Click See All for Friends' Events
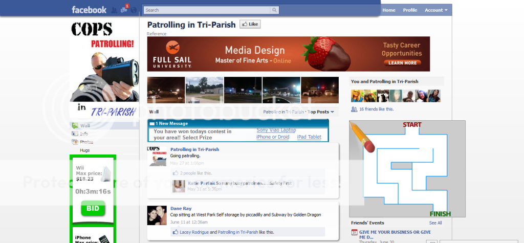Viewport: 524px width, 243px height. pyautogui.click(x=435, y=223)
